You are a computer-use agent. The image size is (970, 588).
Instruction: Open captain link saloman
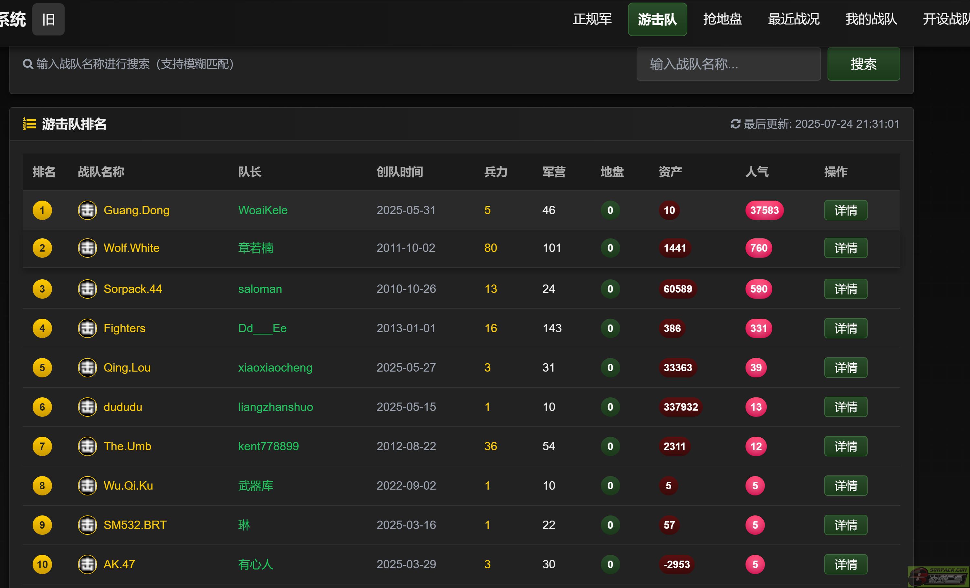pos(260,289)
